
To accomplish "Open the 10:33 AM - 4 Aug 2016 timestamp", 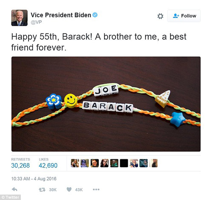I will tap(34, 179).
